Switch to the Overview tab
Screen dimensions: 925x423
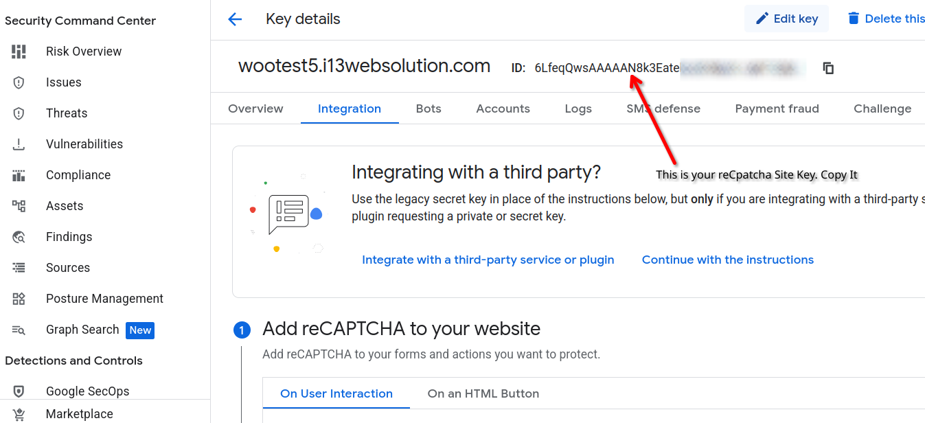pos(255,108)
